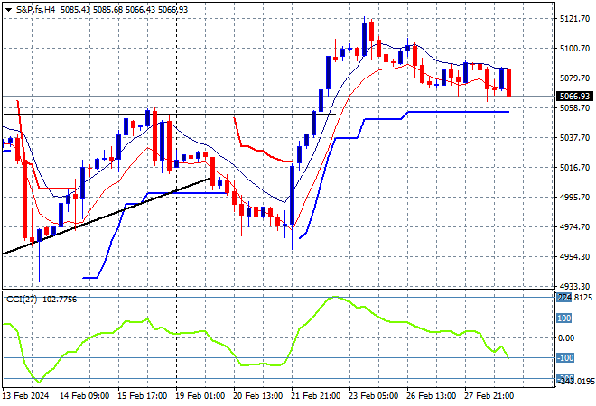Click the CCI 0.00 level label
596x406 pixels.
pos(567,337)
